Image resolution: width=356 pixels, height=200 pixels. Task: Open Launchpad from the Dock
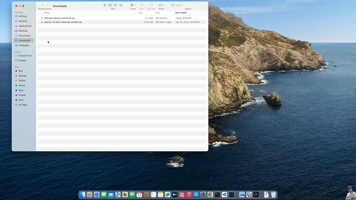90,194
